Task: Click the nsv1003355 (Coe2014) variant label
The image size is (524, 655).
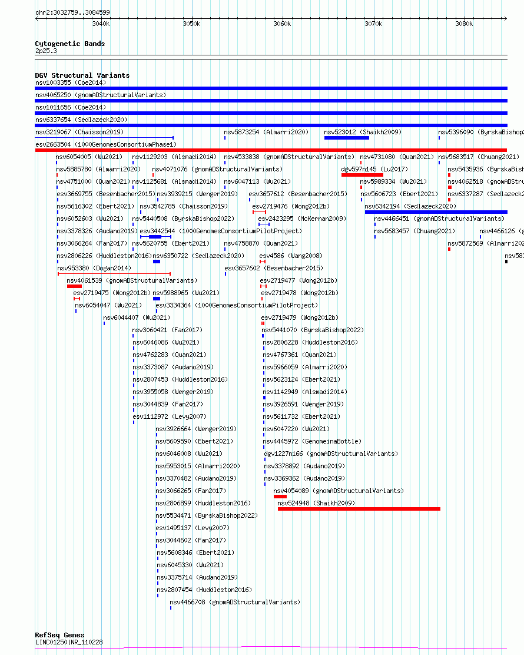Action: pyautogui.click(x=71, y=82)
